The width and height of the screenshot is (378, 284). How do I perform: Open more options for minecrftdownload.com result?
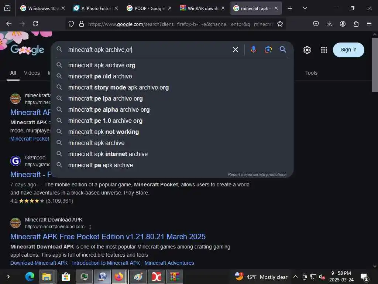click(x=90, y=227)
